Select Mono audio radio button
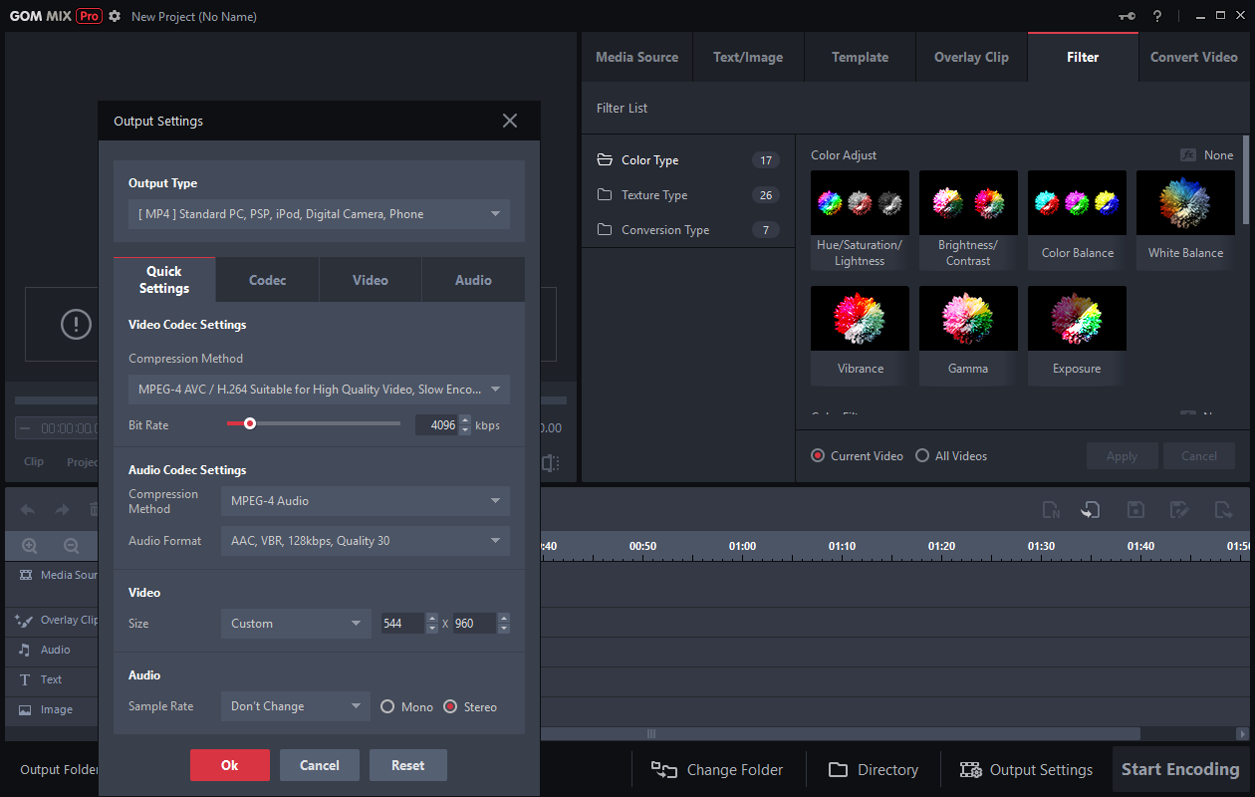 388,706
